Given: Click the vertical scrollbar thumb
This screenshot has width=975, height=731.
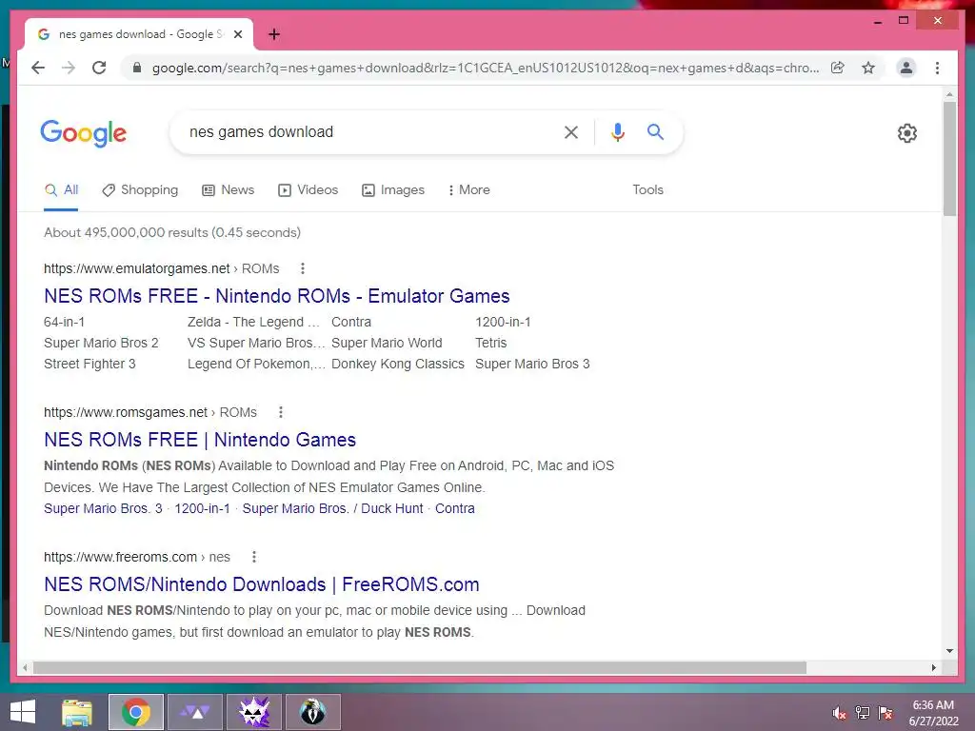Looking at the screenshot, I should coord(949,159).
